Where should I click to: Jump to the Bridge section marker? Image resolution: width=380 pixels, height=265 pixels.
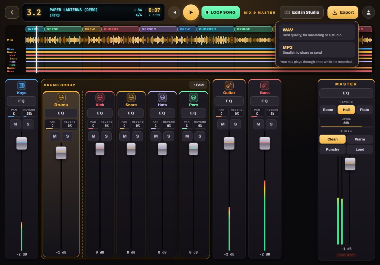tap(254, 29)
